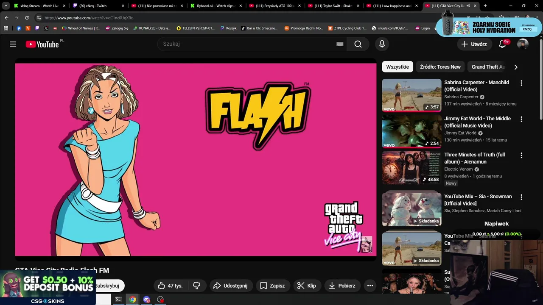Click Electric Venom channel name

pyautogui.click(x=458, y=169)
